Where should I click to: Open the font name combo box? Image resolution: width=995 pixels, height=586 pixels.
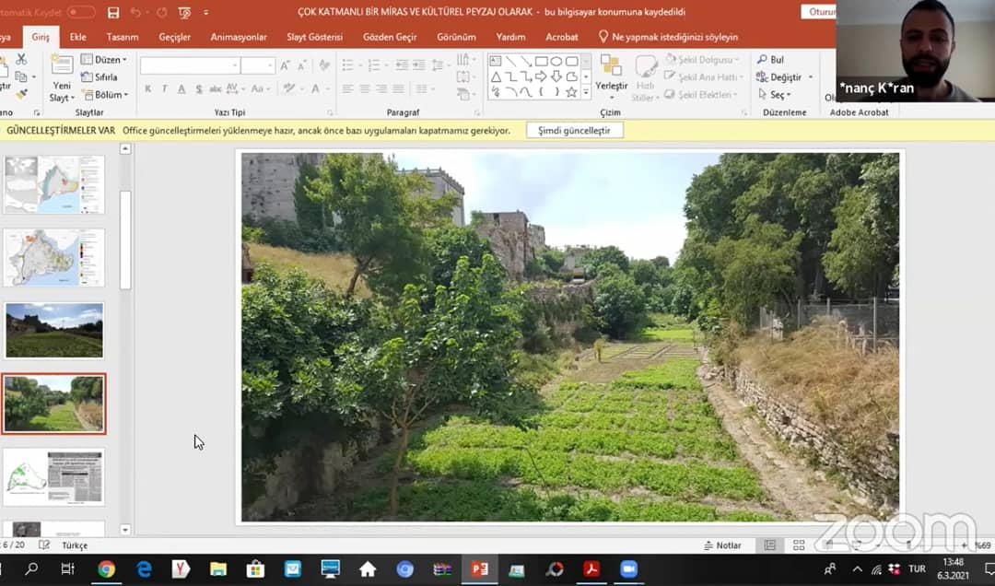(190, 66)
